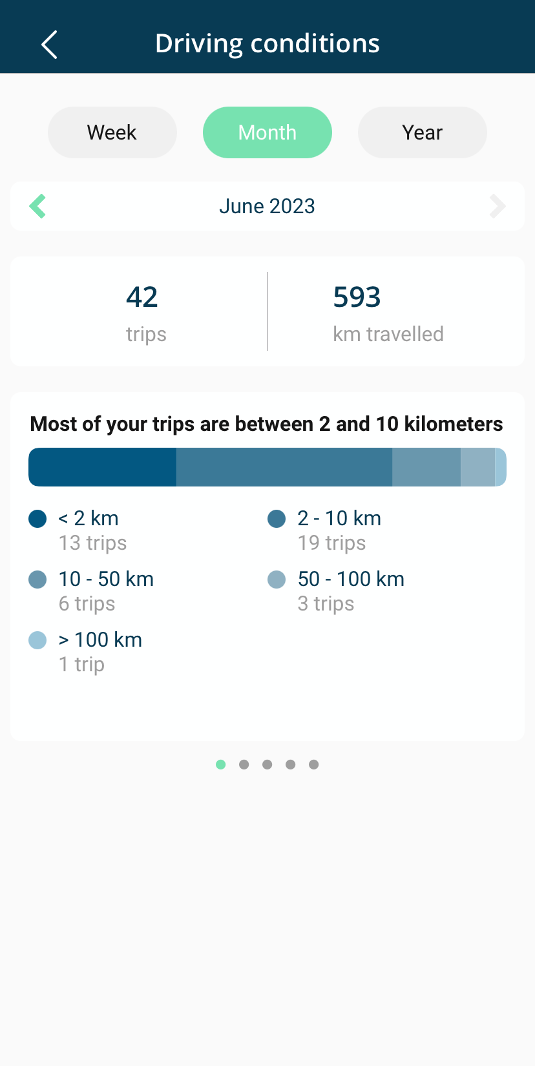Click the < 2 km legend dot

37,519
